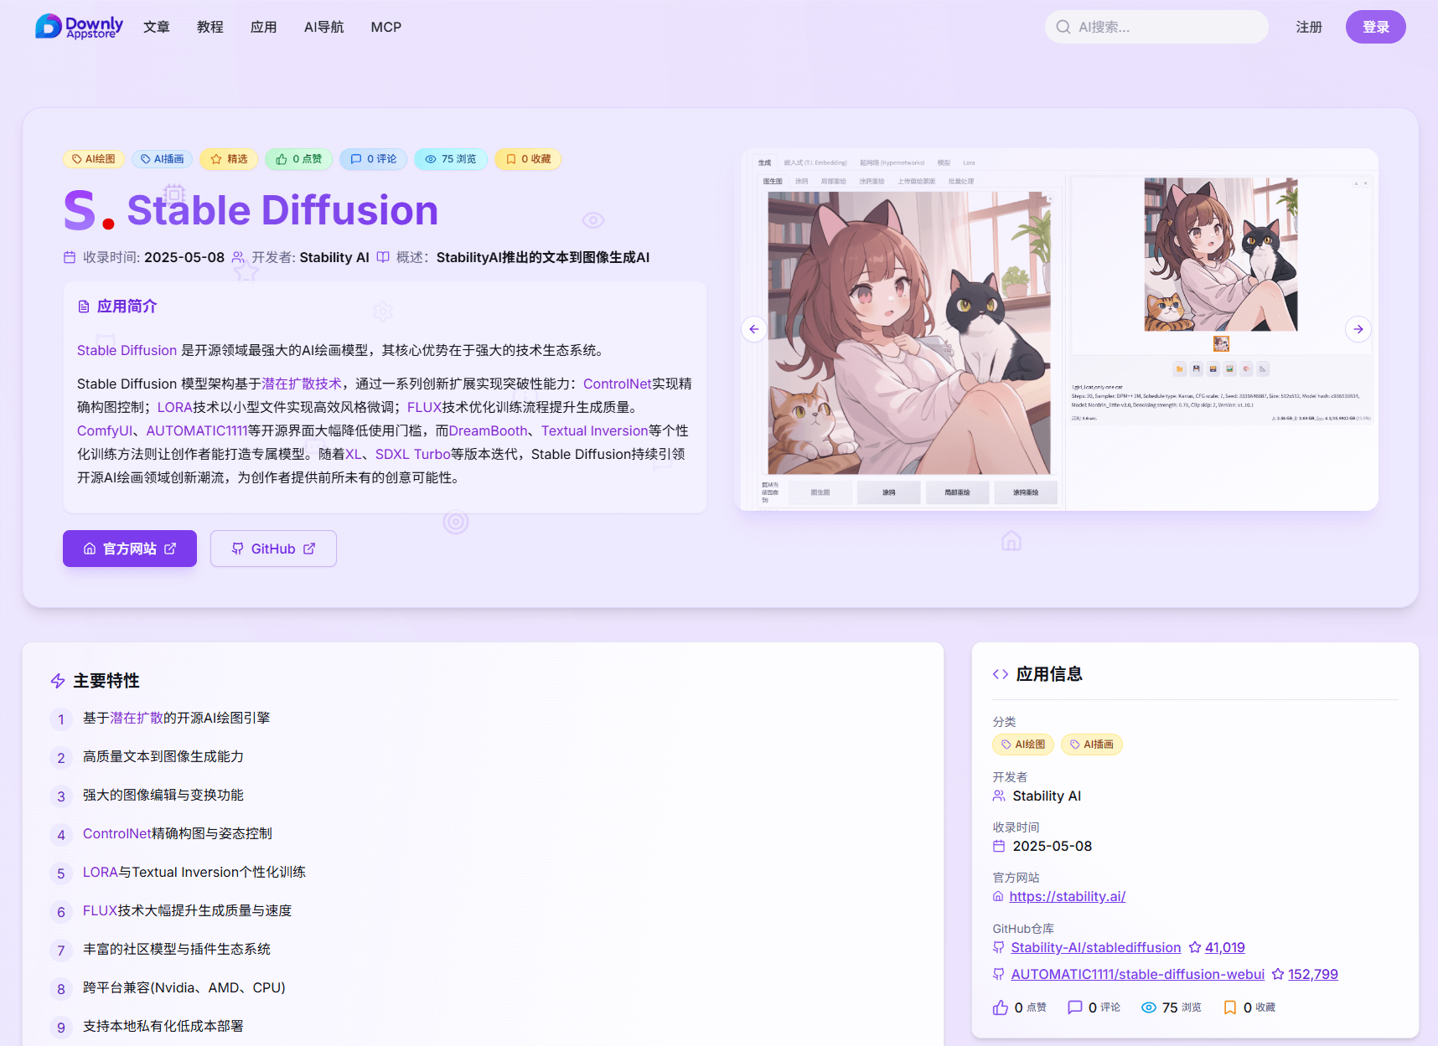Click the 0 评论 comments badge
Viewport: 1438px width, 1046px height.
[x=374, y=159]
